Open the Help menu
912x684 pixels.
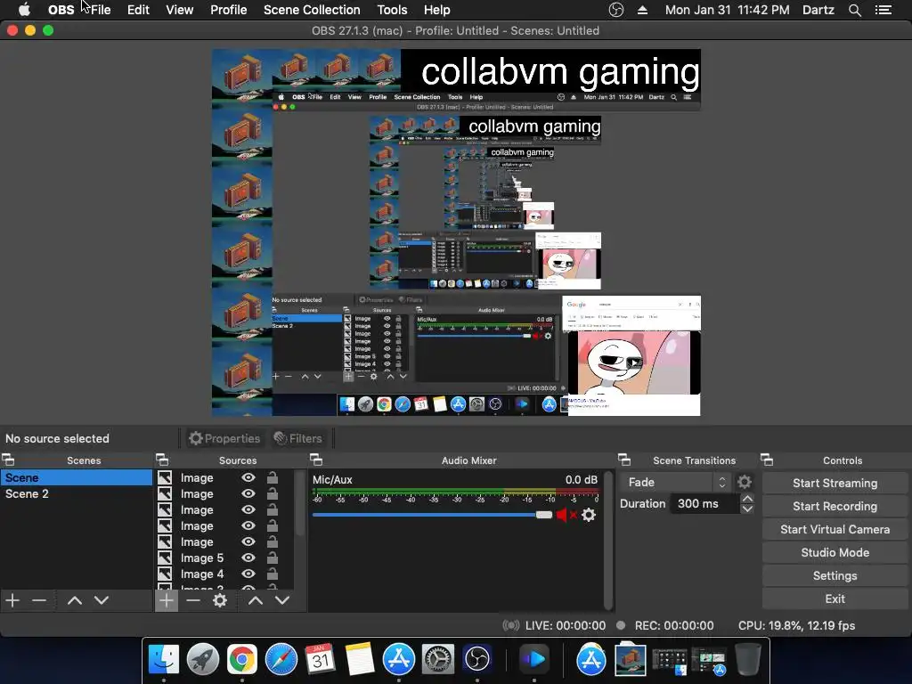pyautogui.click(x=436, y=10)
